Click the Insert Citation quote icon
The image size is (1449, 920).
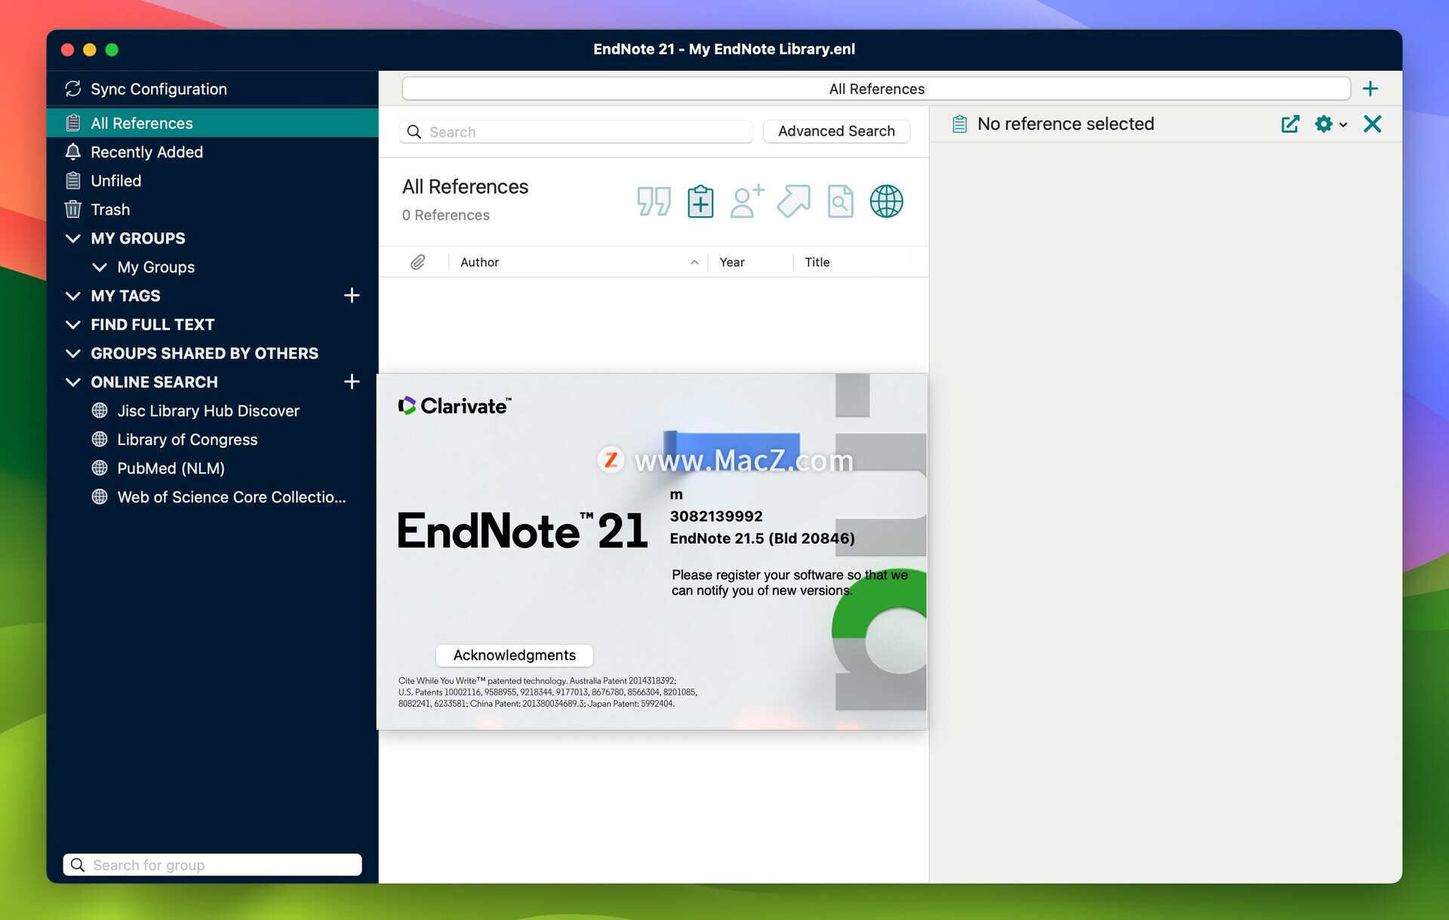[654, 201]
